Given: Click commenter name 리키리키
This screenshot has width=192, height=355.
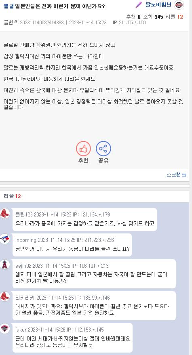Looking at the screenshot, I should [25, 298].
